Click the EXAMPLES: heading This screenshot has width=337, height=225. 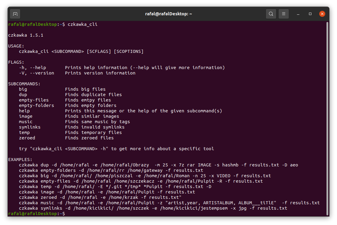[20, 160]
